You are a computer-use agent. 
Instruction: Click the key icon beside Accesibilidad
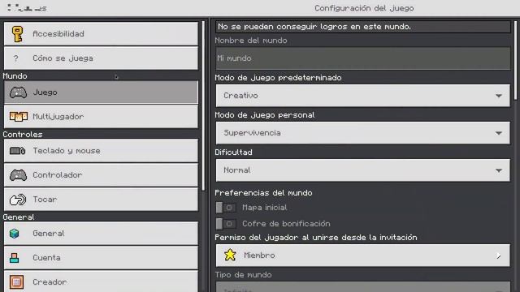[17, 34]
